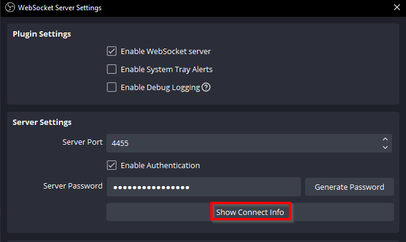This screenshot has width=406, height=242.
Task: Click the OBS logo in title bar
Action: click(8, 8)
